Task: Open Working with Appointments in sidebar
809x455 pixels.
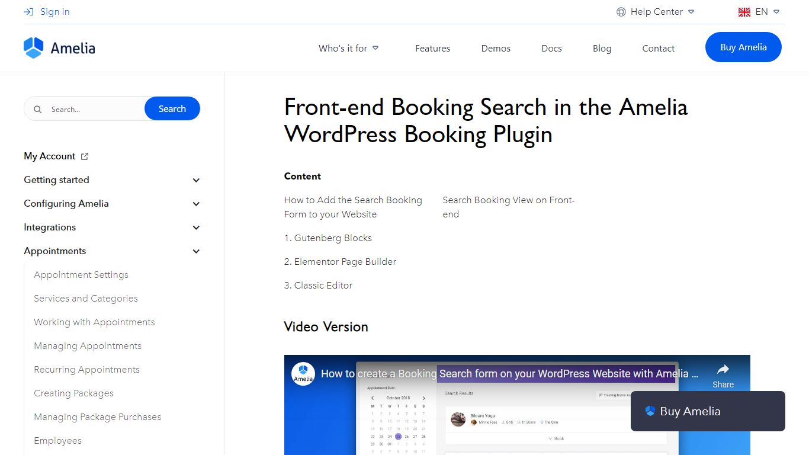Action: click(94, 322)
